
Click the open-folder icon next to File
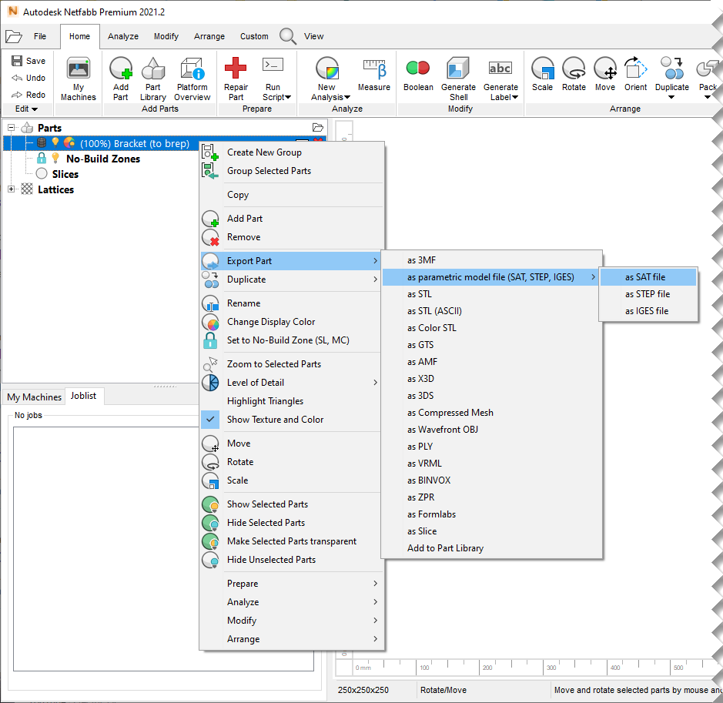(13, 36)
